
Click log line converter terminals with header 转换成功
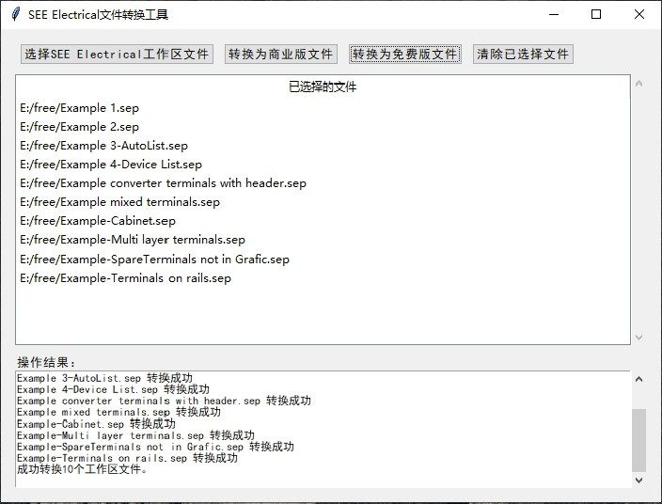[164, 401]
